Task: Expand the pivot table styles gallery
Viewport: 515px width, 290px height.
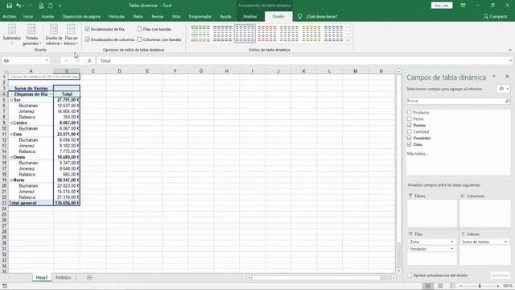Action: (x=348, y=40)
